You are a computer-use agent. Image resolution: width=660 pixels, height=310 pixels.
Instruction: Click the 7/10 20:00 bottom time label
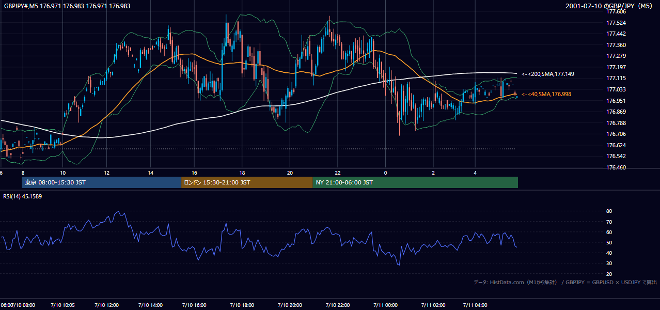290,305
